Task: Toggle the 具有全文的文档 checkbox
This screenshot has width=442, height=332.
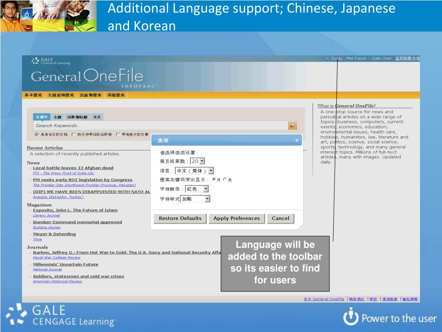Action: (x=37, y=134)
